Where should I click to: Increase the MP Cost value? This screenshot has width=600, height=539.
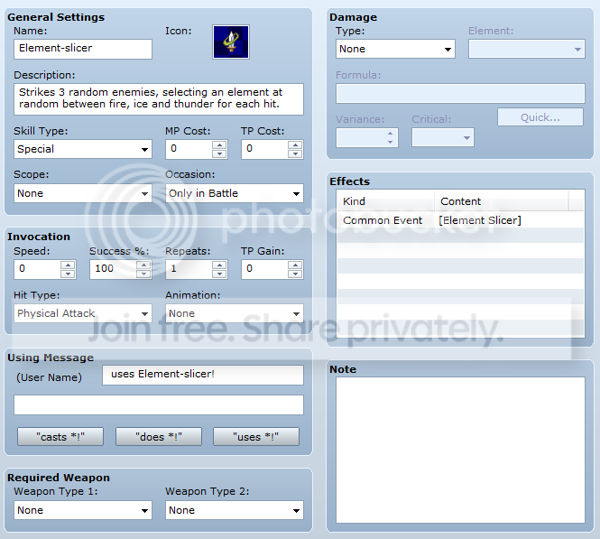[x=219, y=145]
